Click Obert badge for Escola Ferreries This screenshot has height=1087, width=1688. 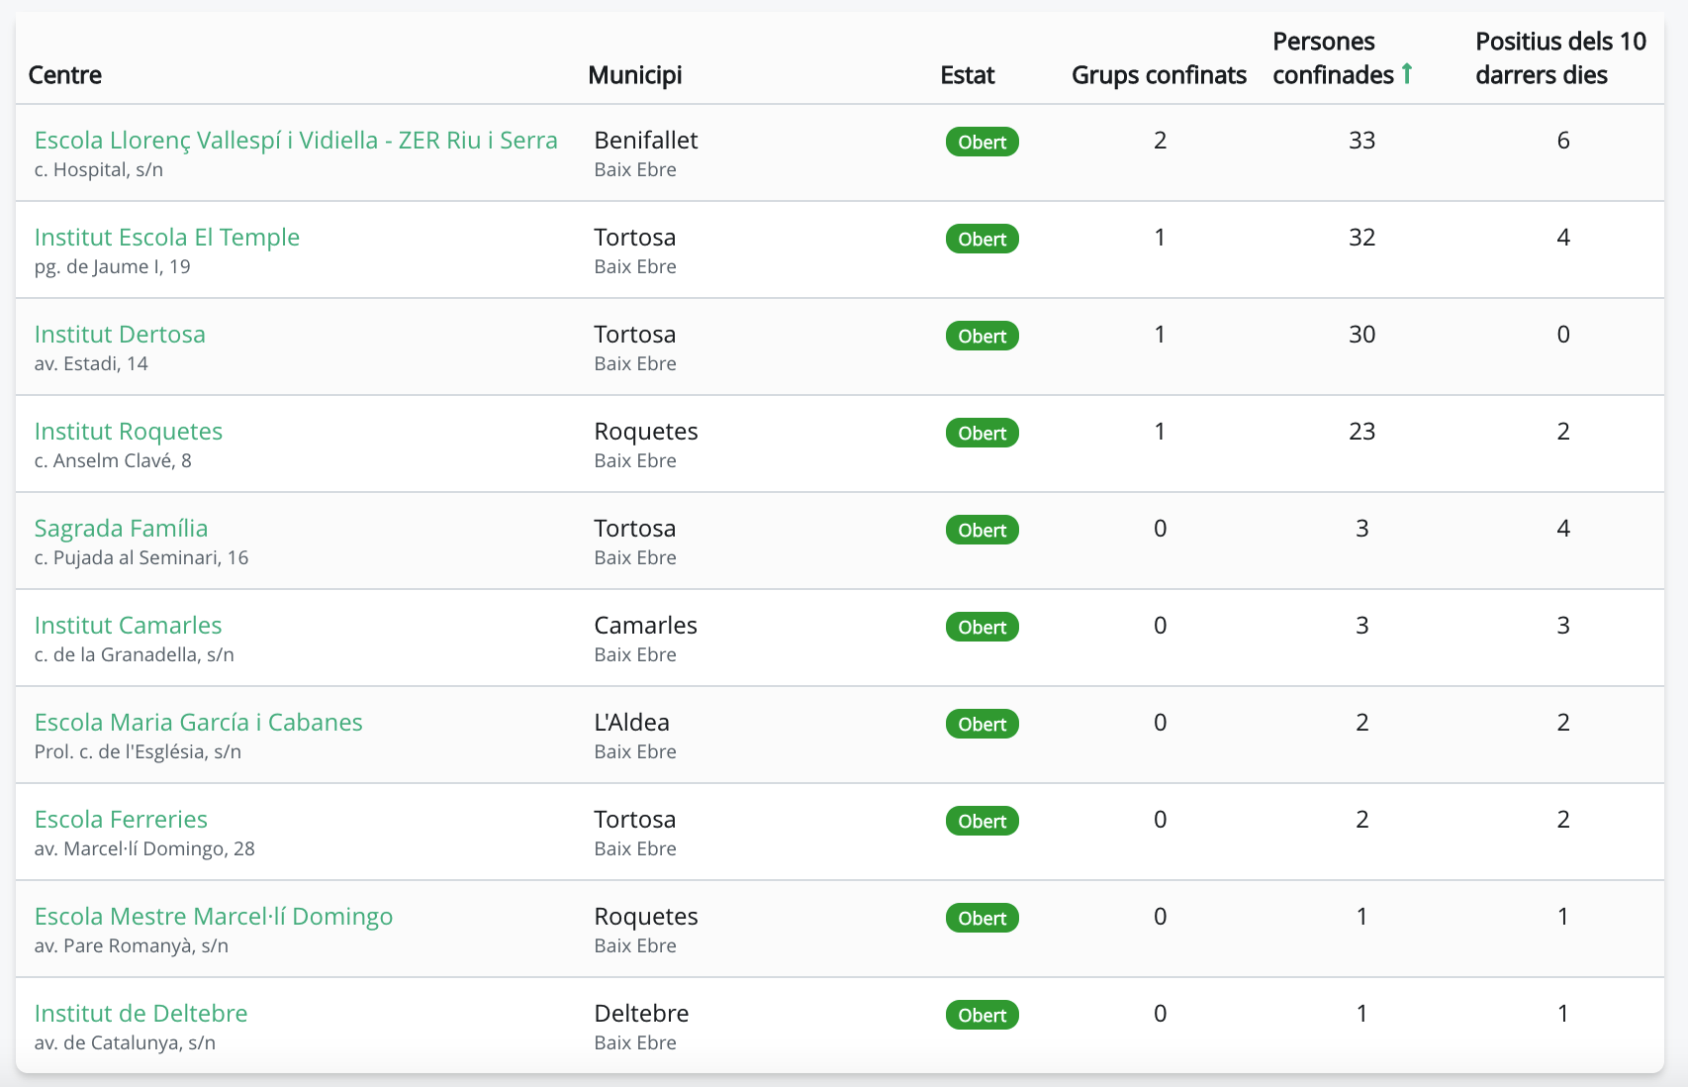tap(982, 822)
